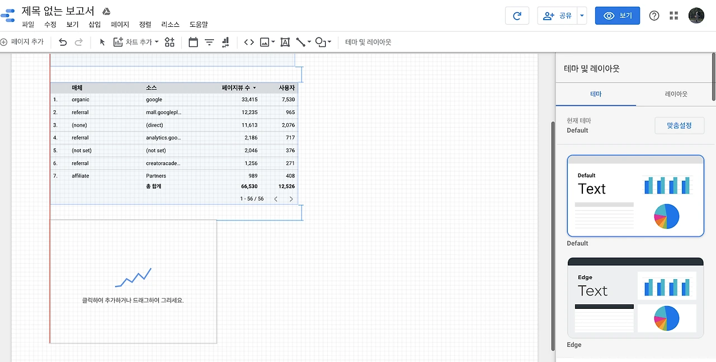Open the 페이지 menu
Screen dimensions: 716x362
[x=120, y=25]
